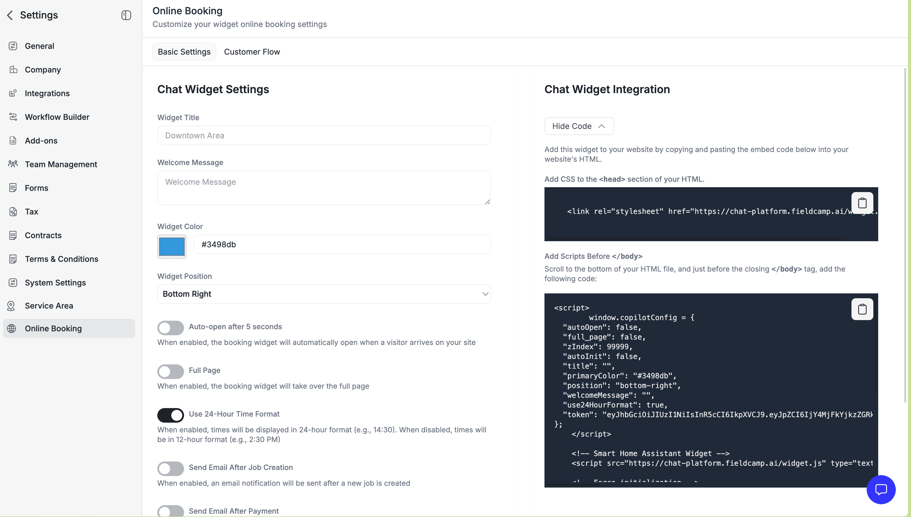Click the back arrow beside Settings
The height and width of the screenshot is (517, 911).
coord(10,15)
